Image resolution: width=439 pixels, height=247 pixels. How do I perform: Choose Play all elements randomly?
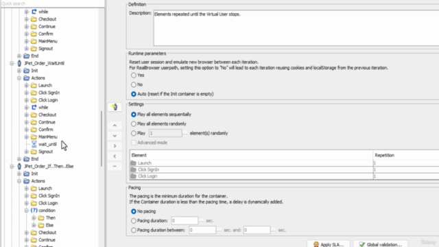[x=134, y=123]
